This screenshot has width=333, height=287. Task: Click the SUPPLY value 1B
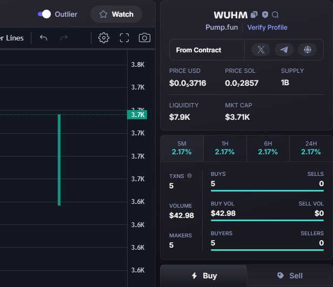coord(285,83)
